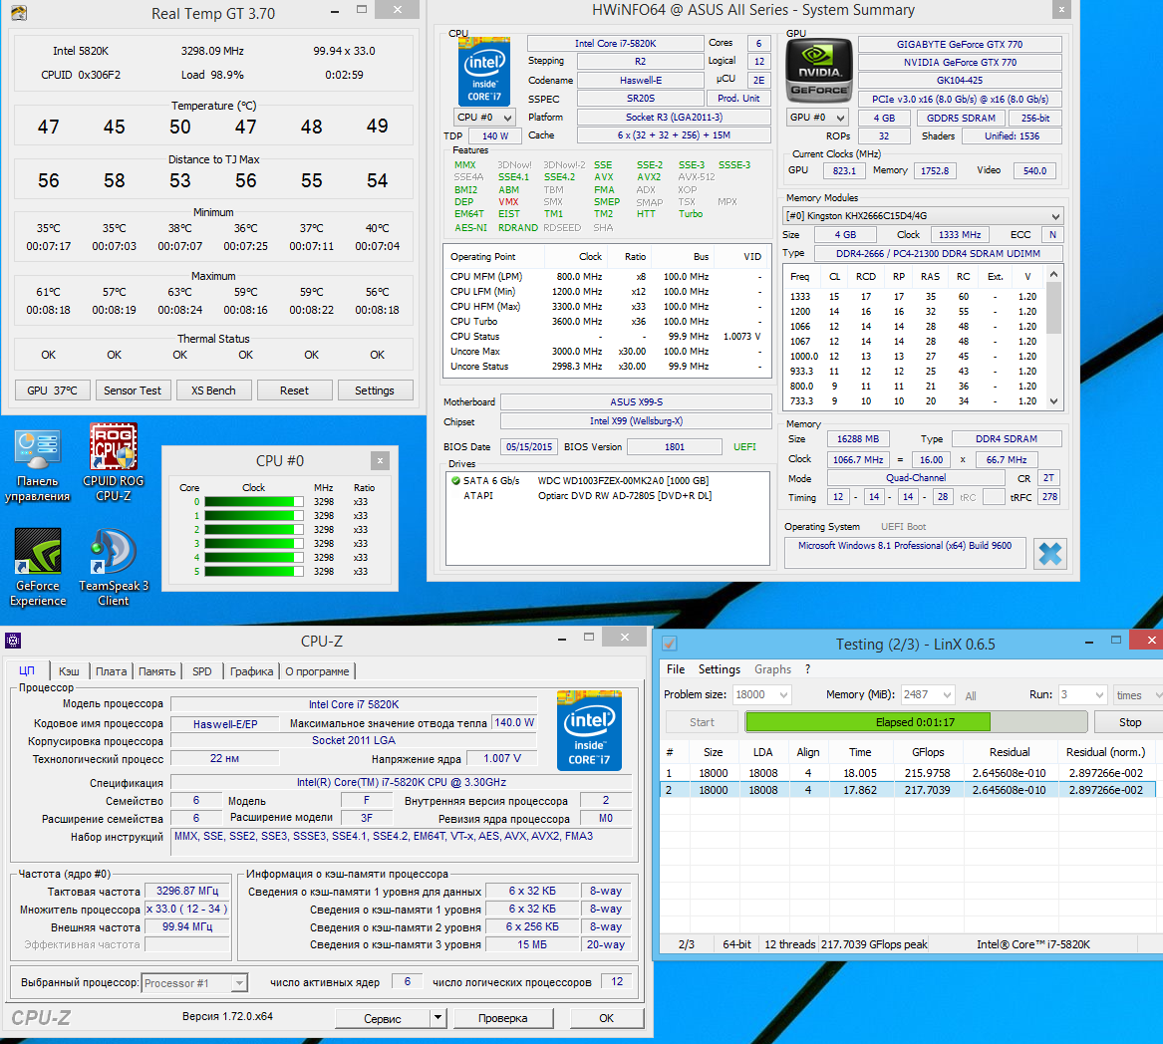Click the LinX elapsed time progress bar
The image size is (1163, 1044).
(916, 721)
